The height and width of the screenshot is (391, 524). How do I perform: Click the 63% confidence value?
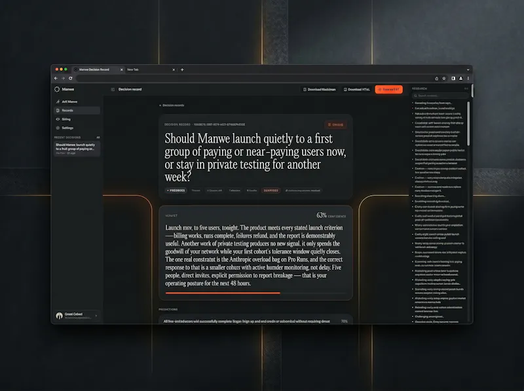pyautogui.click(x=322, y=215)
